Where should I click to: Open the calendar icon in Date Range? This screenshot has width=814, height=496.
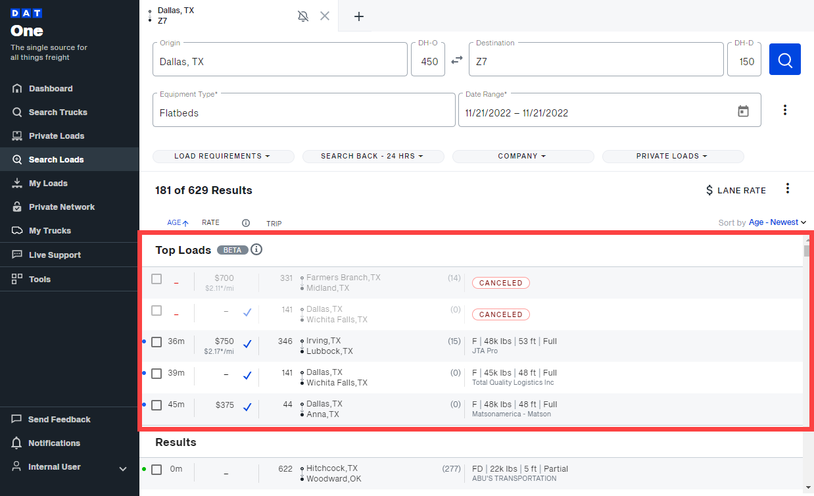point(743,111)
